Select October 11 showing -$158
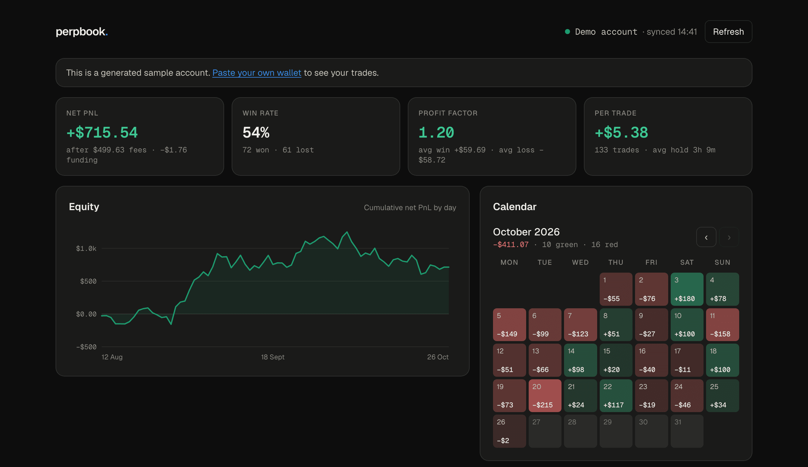This screenshot has height=467, width=808. point(722,325)
